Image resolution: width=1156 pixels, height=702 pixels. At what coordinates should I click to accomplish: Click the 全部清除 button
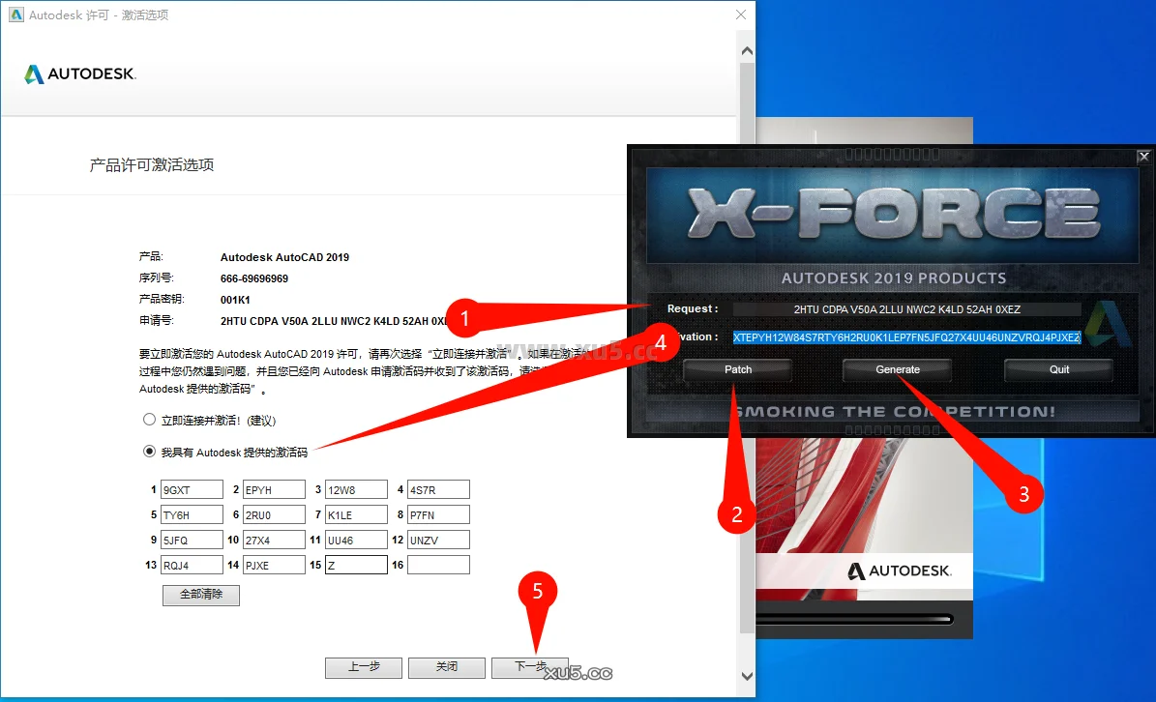(200, 595)
